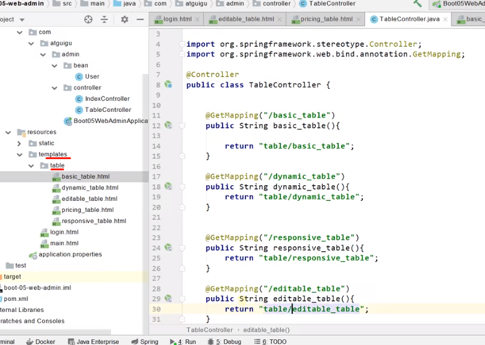Image resolution: width=485 pixels, height=345 pixels.
Task: Switch to pricing_table.html tab
Action: click(327, 19)
